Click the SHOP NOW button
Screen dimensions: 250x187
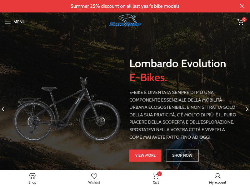click(182, 156)
